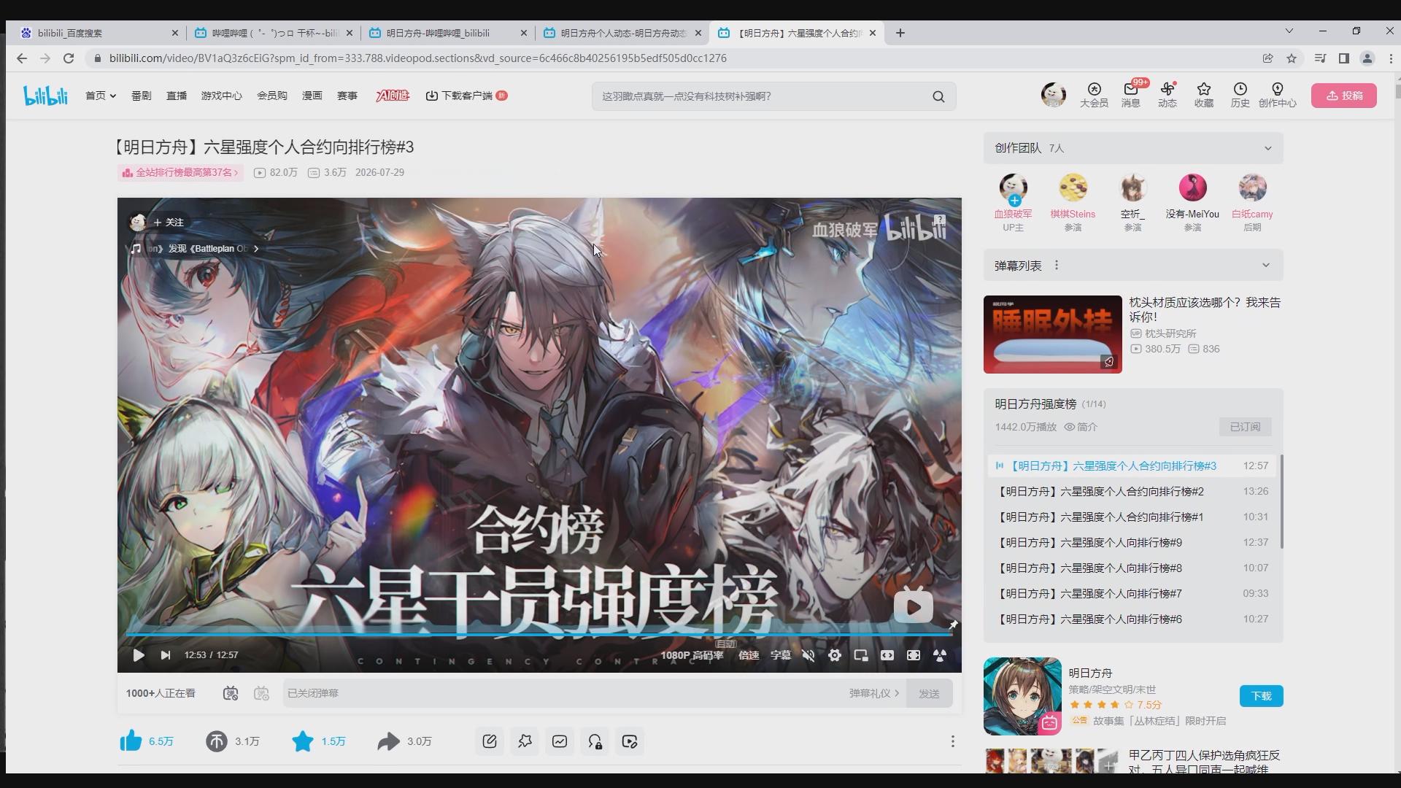This screenshot has height=788, width=1401.
Task: Open 全站排行榜最高第37名 ranking tag
Action: point(180,173)
